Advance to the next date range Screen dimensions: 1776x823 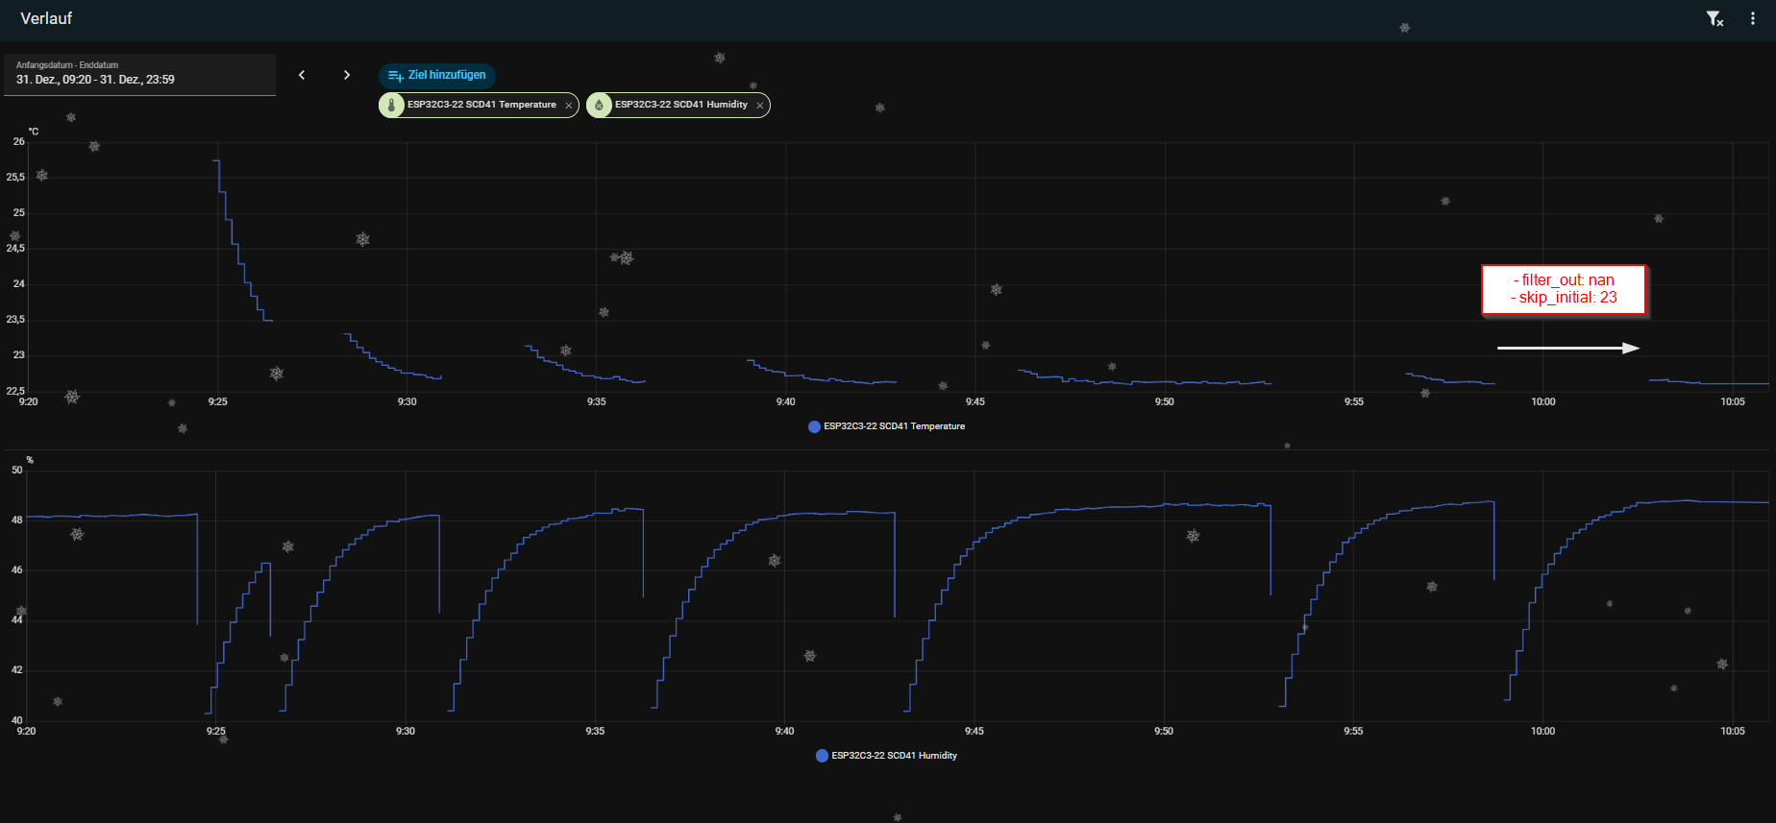[347, 75]
